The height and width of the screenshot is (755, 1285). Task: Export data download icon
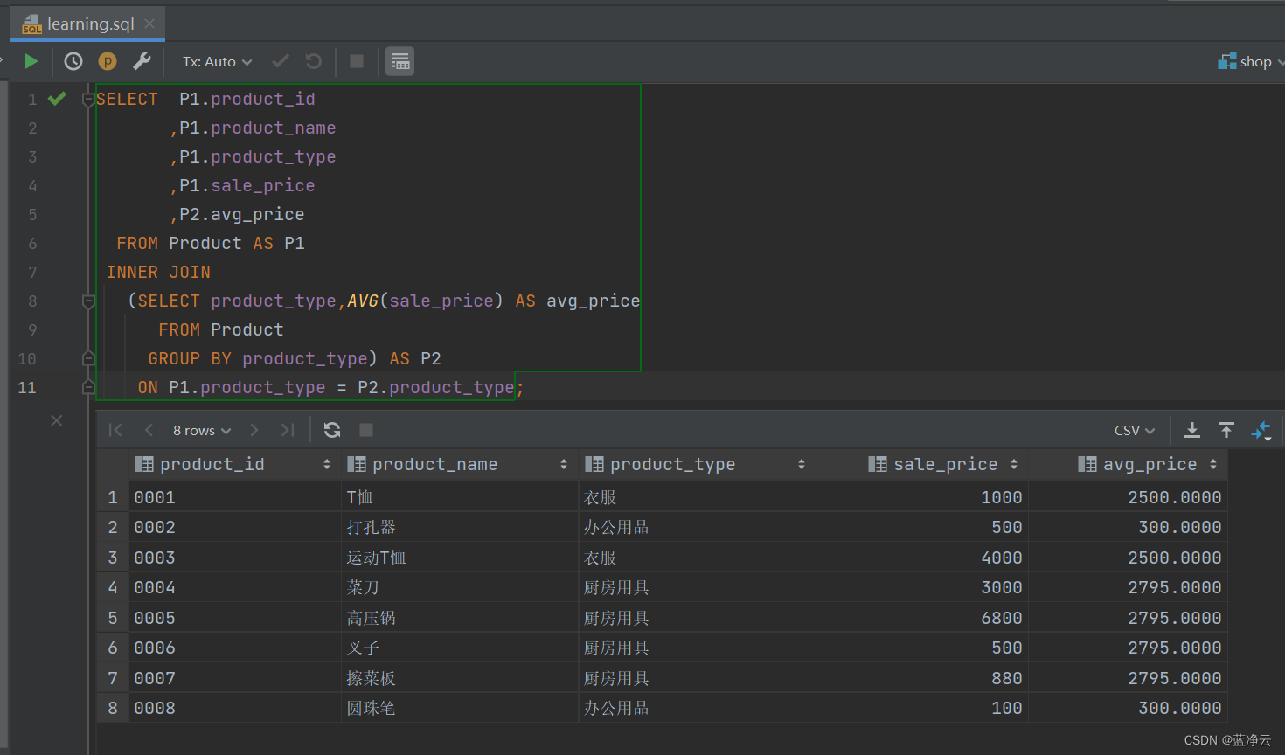(x=1192, y=430)
